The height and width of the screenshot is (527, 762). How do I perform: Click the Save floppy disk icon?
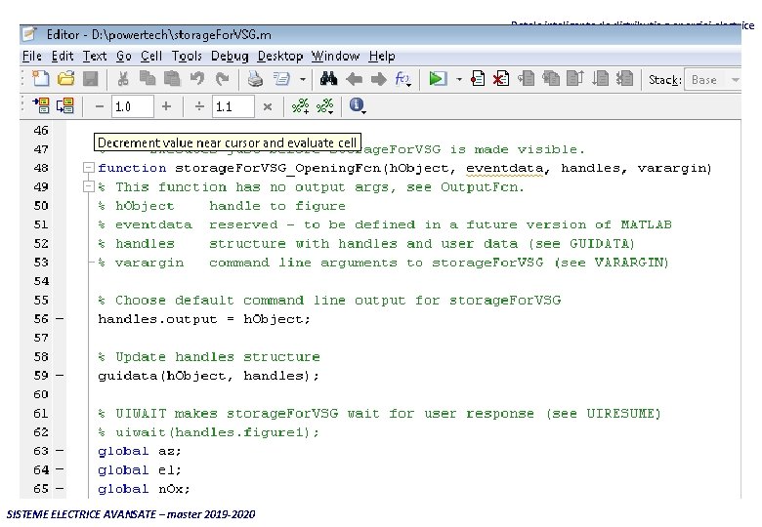(x=91, y=79)
